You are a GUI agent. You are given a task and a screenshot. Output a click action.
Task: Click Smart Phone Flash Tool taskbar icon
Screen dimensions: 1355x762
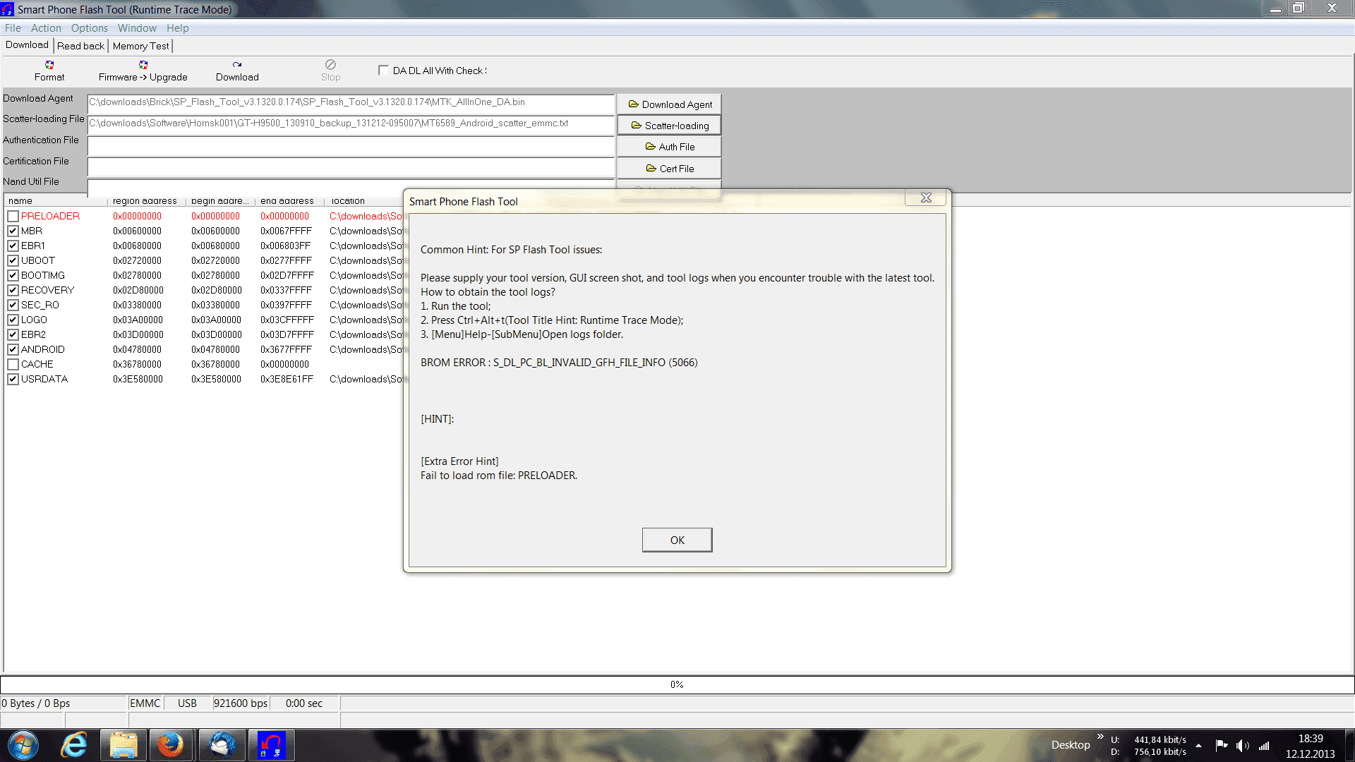(x=271, y=745)
